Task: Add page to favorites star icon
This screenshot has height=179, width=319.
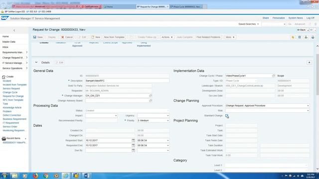Action: pyautogui.click(x=293, y=37)
